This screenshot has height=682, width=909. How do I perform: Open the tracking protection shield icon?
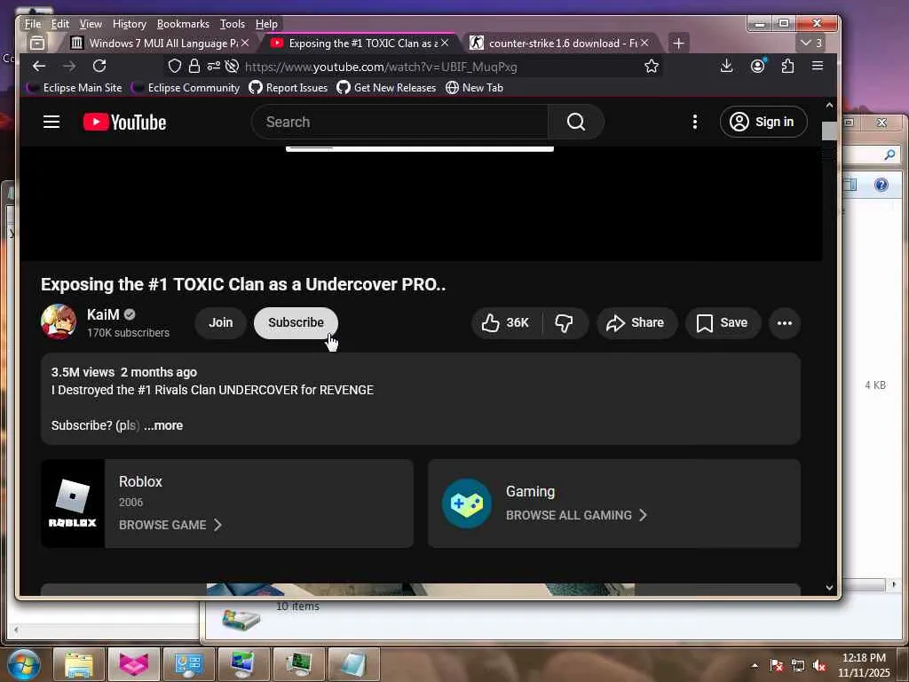click(175, 66)
